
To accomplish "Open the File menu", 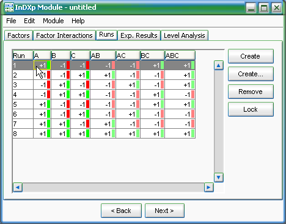I will pyautogui.click(x=11, y=21).
